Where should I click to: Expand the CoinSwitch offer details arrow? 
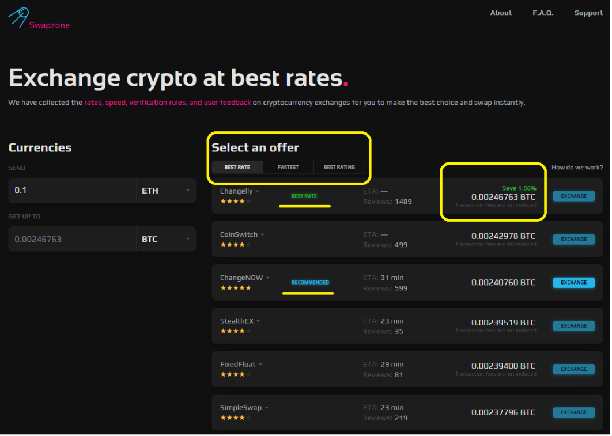[x=263, y=235]
